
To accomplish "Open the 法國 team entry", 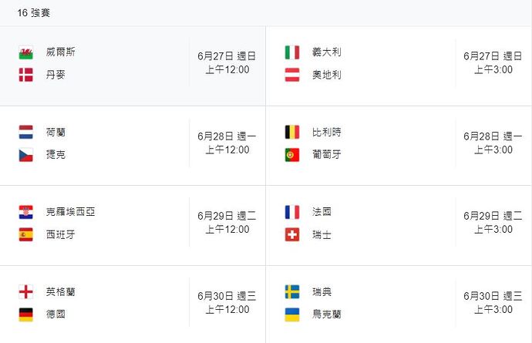I will coord(322,212).
